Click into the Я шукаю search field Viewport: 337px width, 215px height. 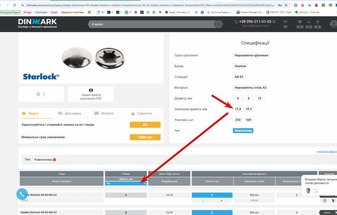(x=151, y=24)
